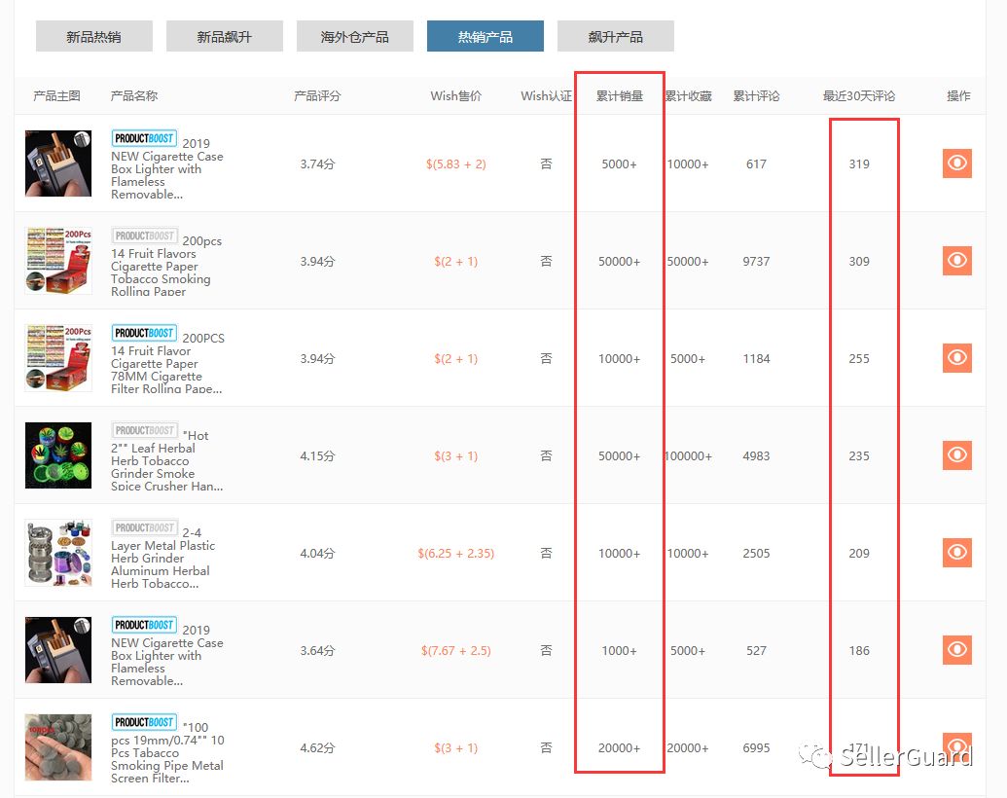The height and width of the screenshot is (798, 1007).
Task: Click cumulative sales value 1000+
Action: point(619,650)
